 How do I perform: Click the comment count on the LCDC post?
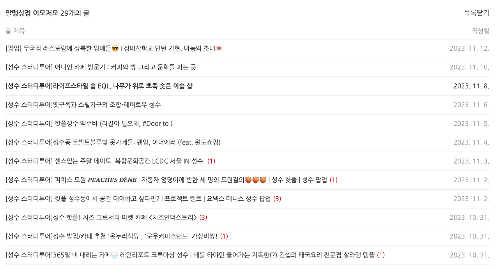coord(212,161)
